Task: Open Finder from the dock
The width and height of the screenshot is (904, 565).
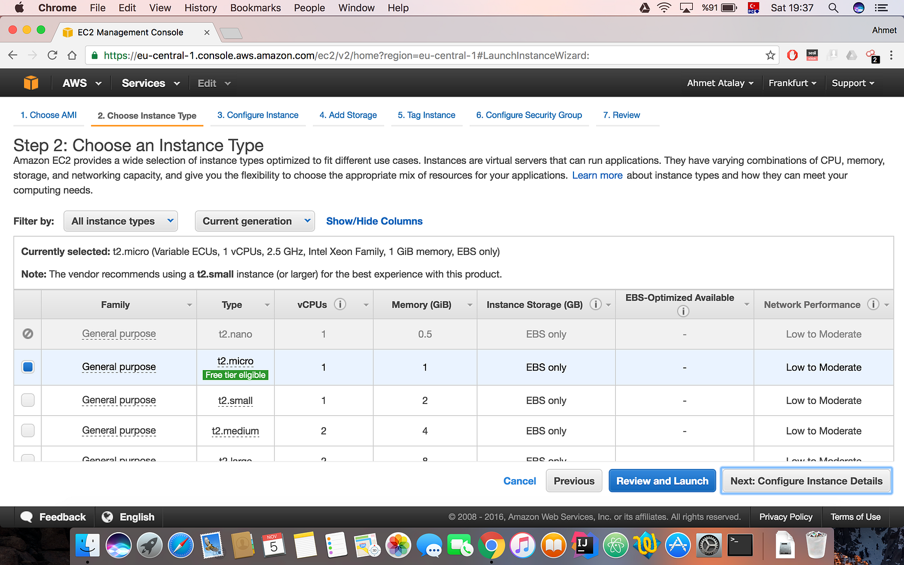Action: pyautogui.click(x=88, y=546)
